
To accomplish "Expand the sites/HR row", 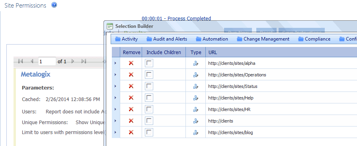I will pyautogui.click(x=115, y=109).
